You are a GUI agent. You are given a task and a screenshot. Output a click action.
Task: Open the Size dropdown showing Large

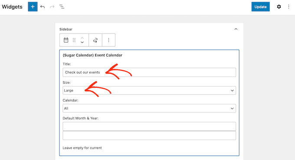point(149,90)
